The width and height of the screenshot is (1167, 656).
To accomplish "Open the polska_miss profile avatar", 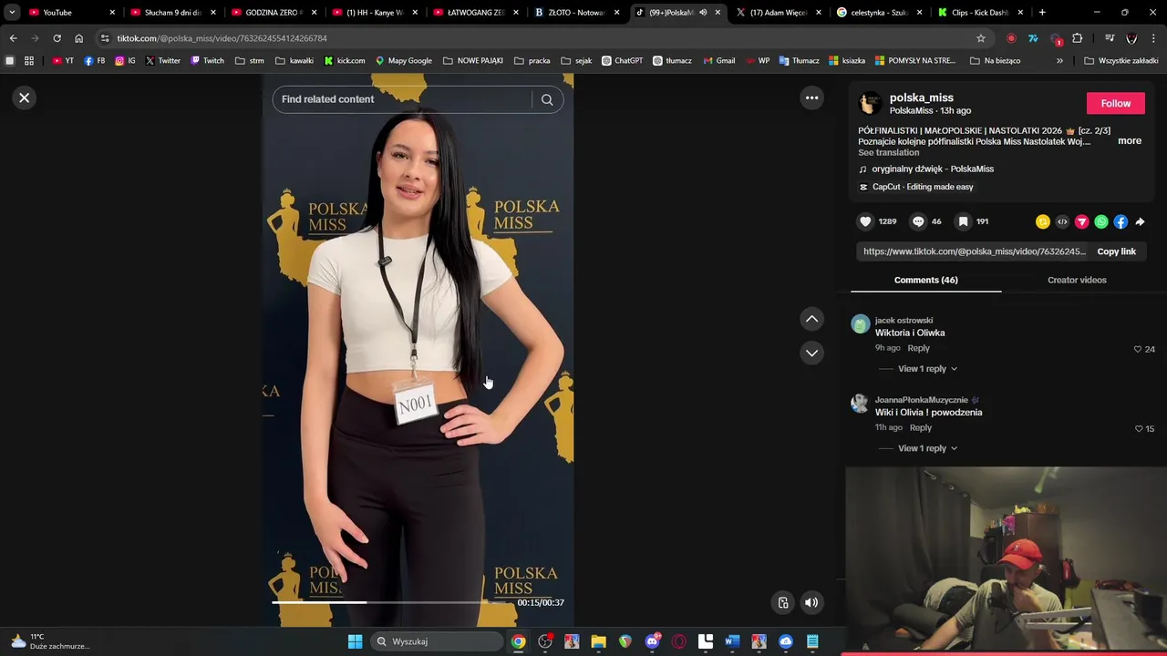I will click(870, 103).
